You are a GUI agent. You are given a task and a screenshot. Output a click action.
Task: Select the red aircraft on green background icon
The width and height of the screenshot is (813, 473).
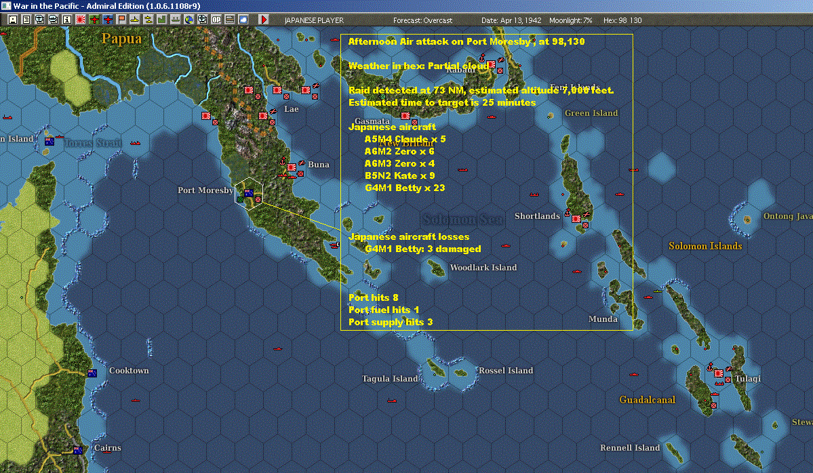pos(94,20)
